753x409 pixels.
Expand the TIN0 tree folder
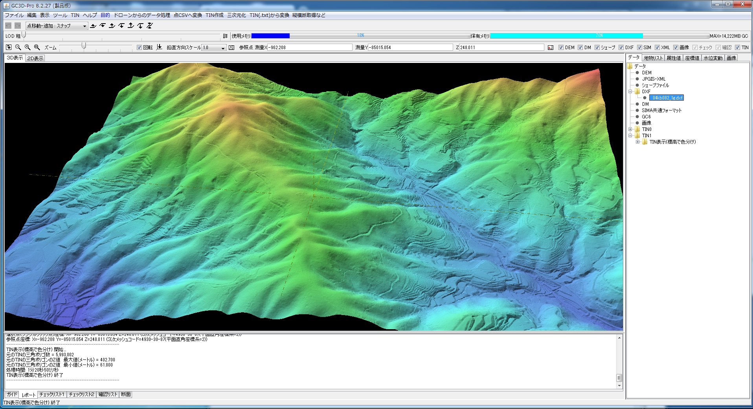coord(630,129)
